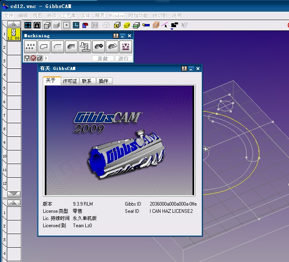The image size is (289, 262).
Task: Open the view control cube icon
Action: pos(47,25)
